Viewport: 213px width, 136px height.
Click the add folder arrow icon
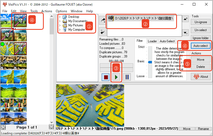tap(103, 20)
